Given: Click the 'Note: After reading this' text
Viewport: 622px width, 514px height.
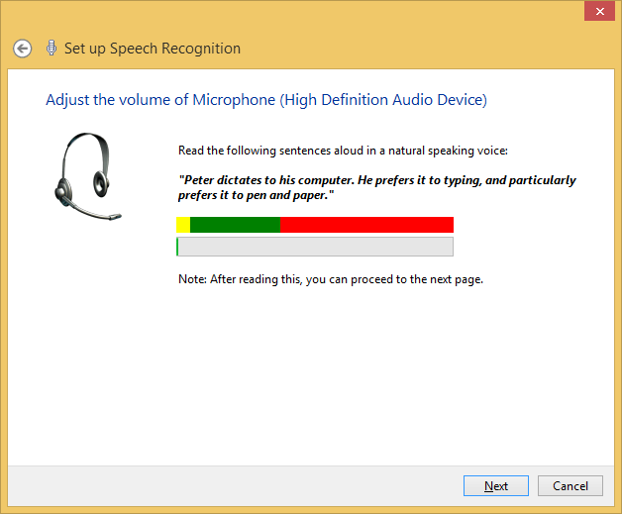Looking at the screenshot, I should coord(330,279).
